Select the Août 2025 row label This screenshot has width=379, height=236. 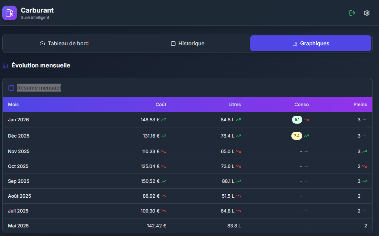click(20, 196)
